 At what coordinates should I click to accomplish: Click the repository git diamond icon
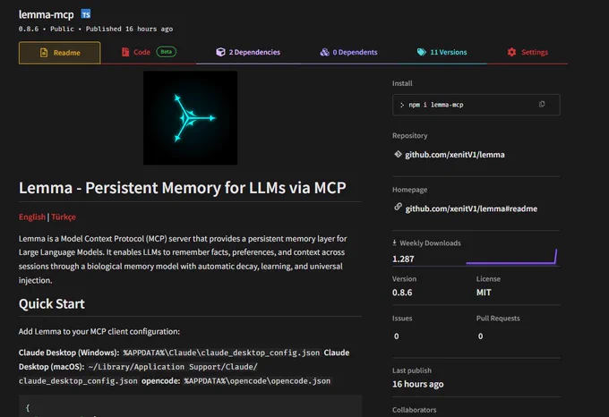[x=398, y=154]
